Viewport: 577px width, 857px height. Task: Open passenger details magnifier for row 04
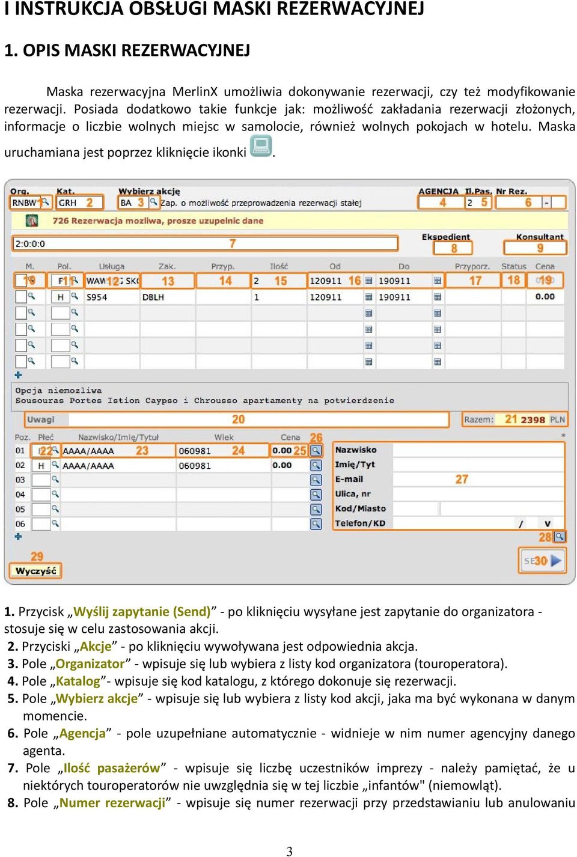coord(316,494)
